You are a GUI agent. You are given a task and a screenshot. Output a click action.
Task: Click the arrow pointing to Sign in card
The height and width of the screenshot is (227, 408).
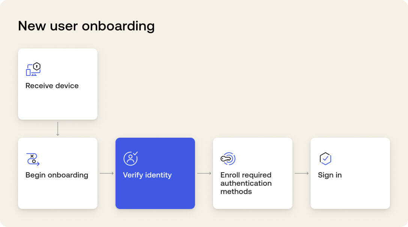click(x=301, y=173)
